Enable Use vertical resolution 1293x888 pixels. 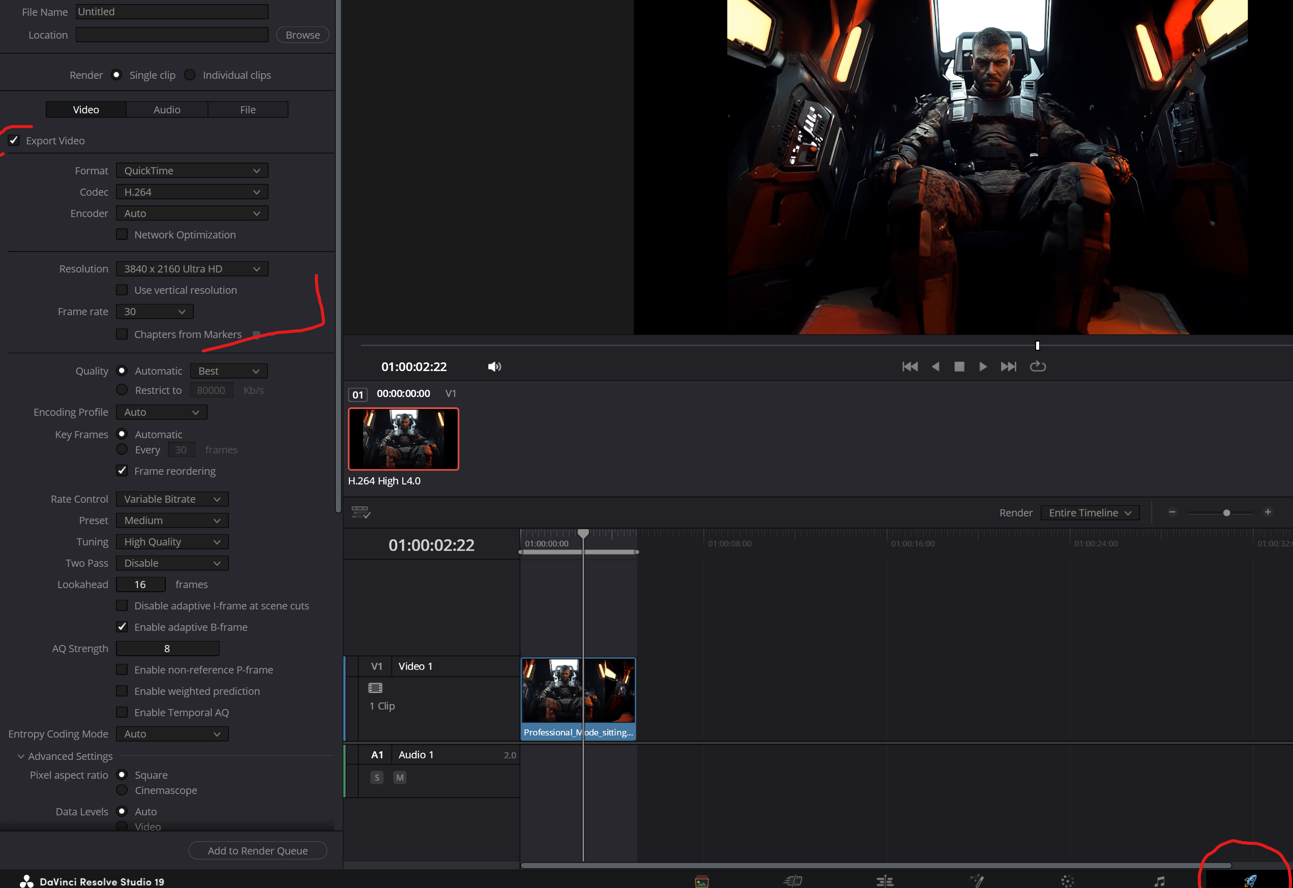[122, 289]
